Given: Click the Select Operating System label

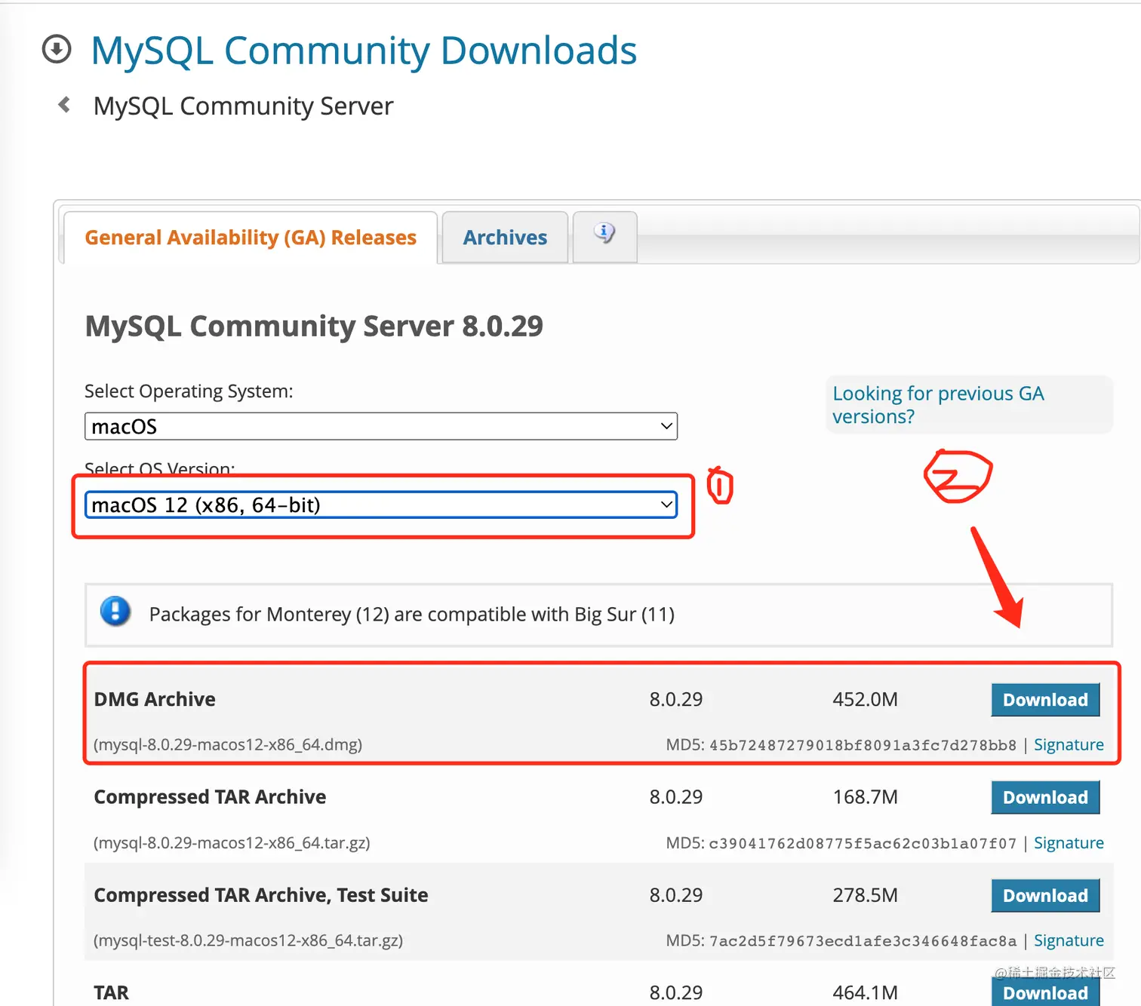Looking at the screenshot, I should click(x=189, y=391).
